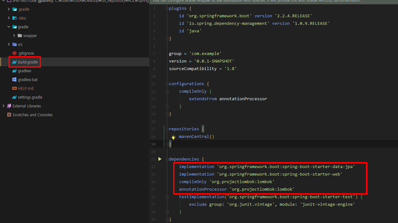Click the gradlew.bat Windows icon
Image resolution: width=398 pixels, height=223 pixels.
(14, 80)
